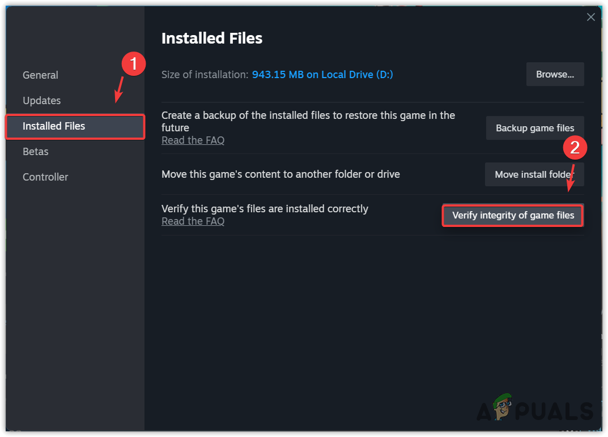The height and width of the screenshot is (437, 608).
Task: Close the properties window with the X
Action: 590,17
